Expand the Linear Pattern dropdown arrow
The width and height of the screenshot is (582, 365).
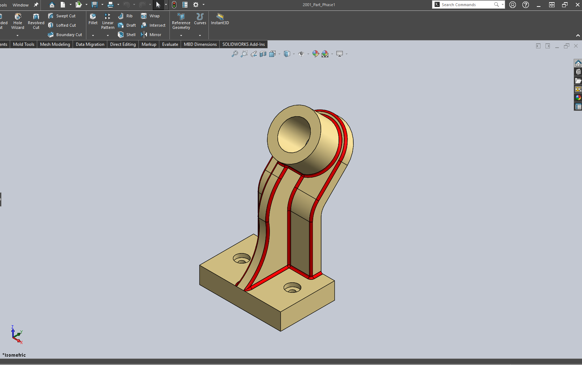click(x=108, y=35)
